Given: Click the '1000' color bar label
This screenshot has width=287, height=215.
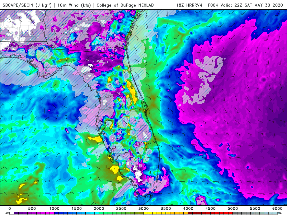Looking at the screenshot, I should tap(54, 209).
